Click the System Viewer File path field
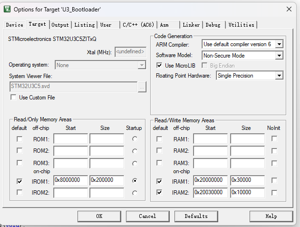 pyautogui.click(x=74, y=87)
